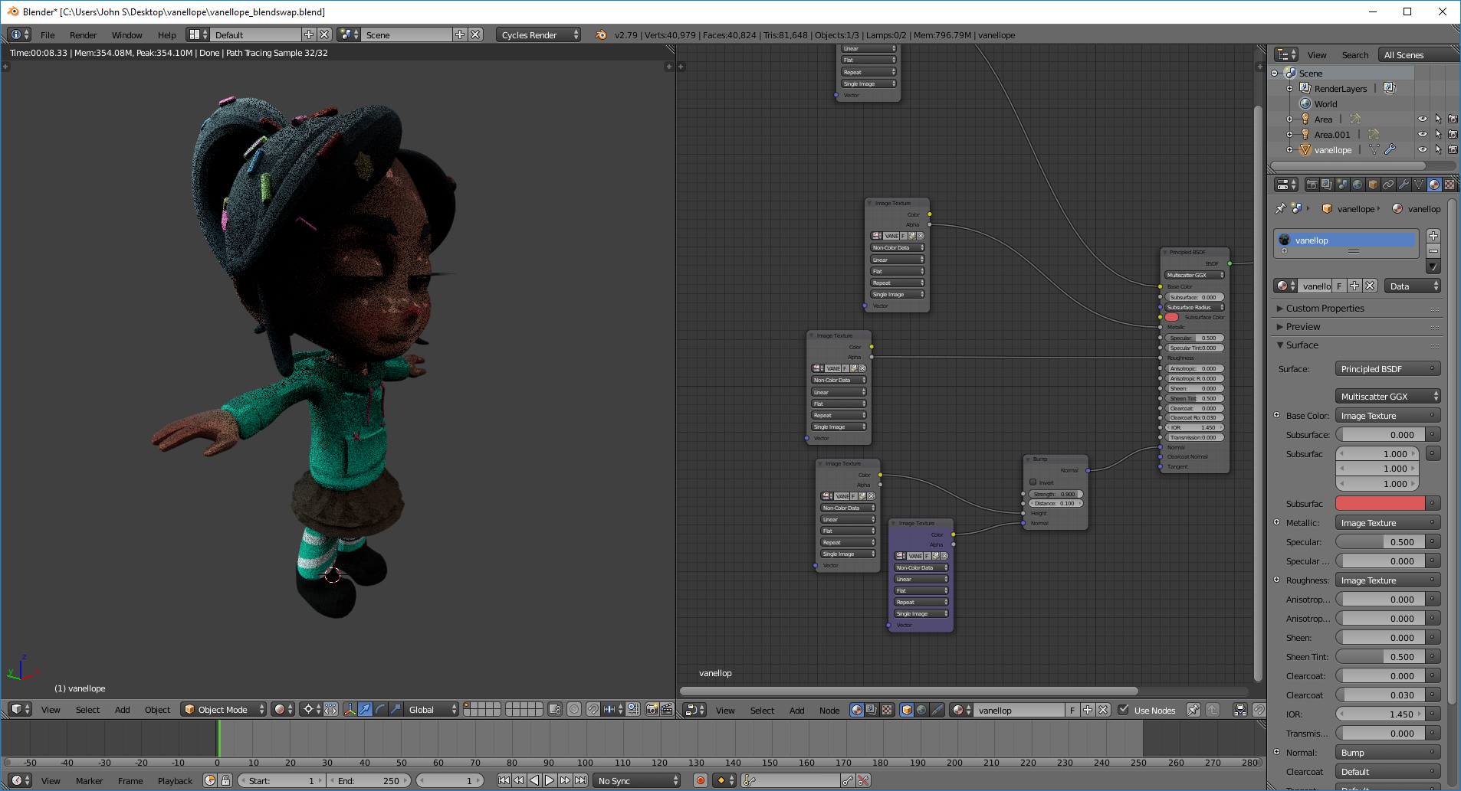Click the OpenGL render image camera icon
1461x791 pixels.
coord(652,710)
